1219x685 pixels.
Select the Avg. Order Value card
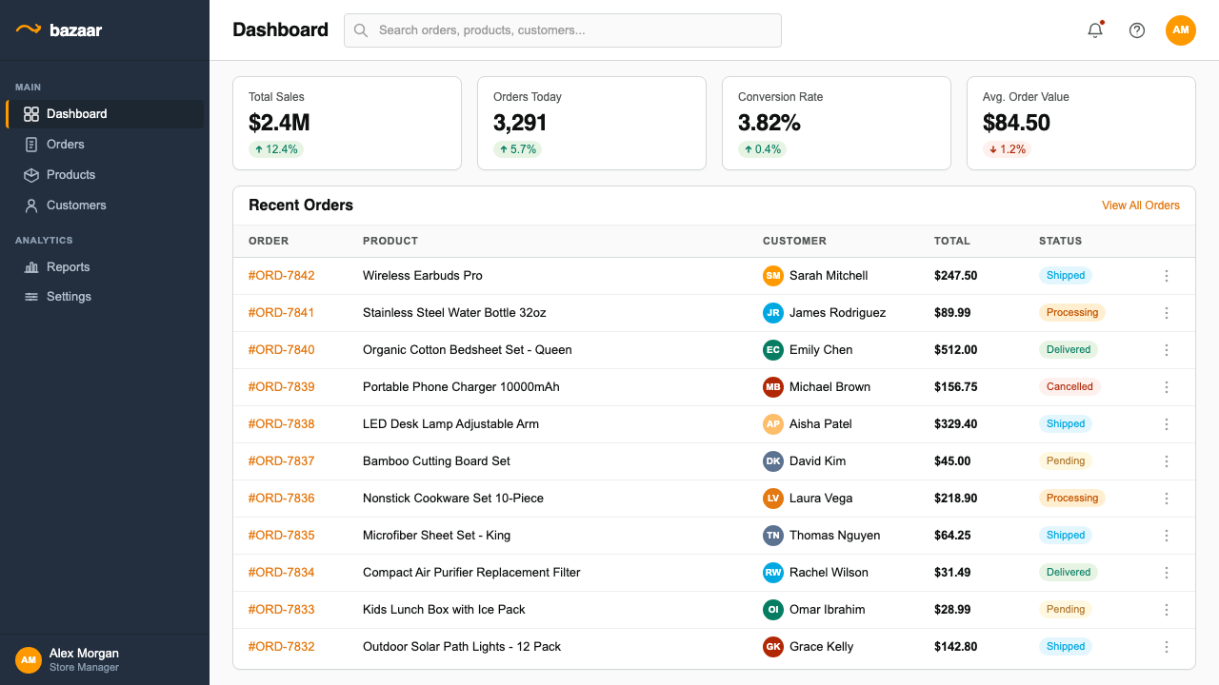[x=1082, y=124]
